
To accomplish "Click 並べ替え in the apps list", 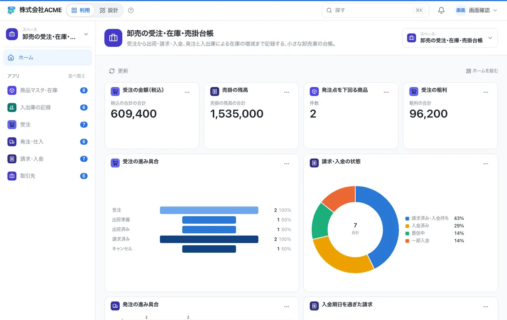I will (76, 76).
